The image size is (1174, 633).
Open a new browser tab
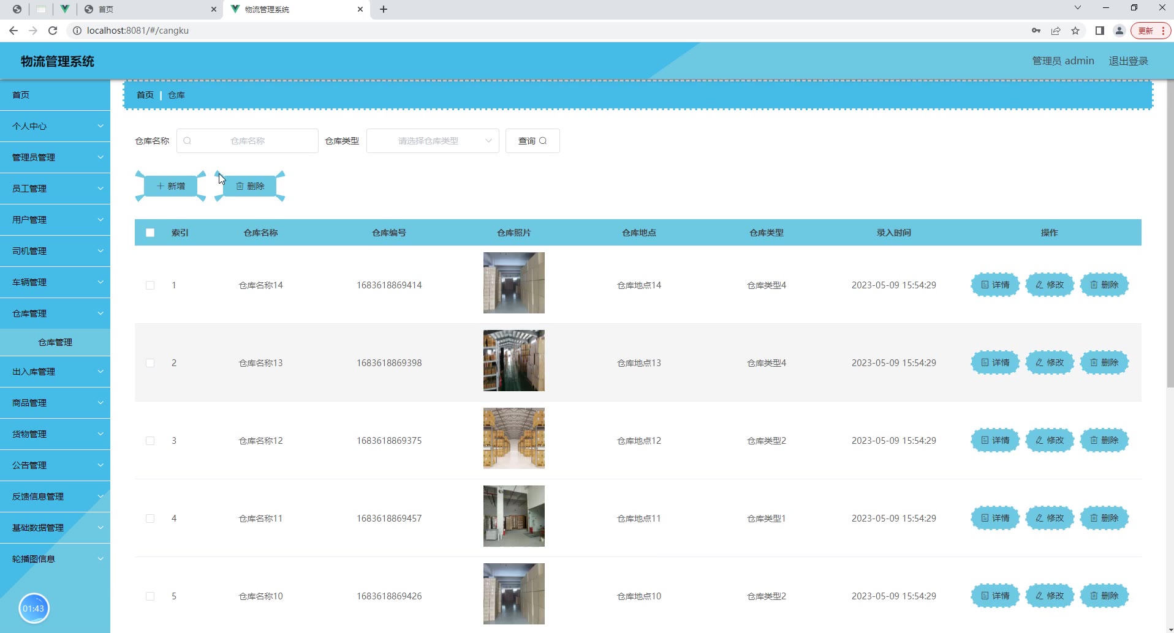pos(384,9)
